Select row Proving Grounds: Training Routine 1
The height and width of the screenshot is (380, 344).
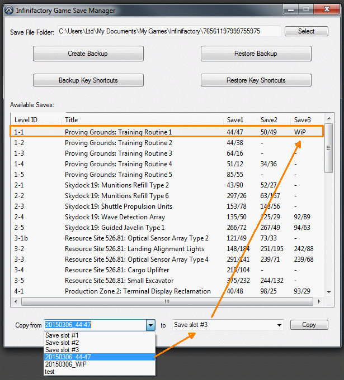[167, 132]
